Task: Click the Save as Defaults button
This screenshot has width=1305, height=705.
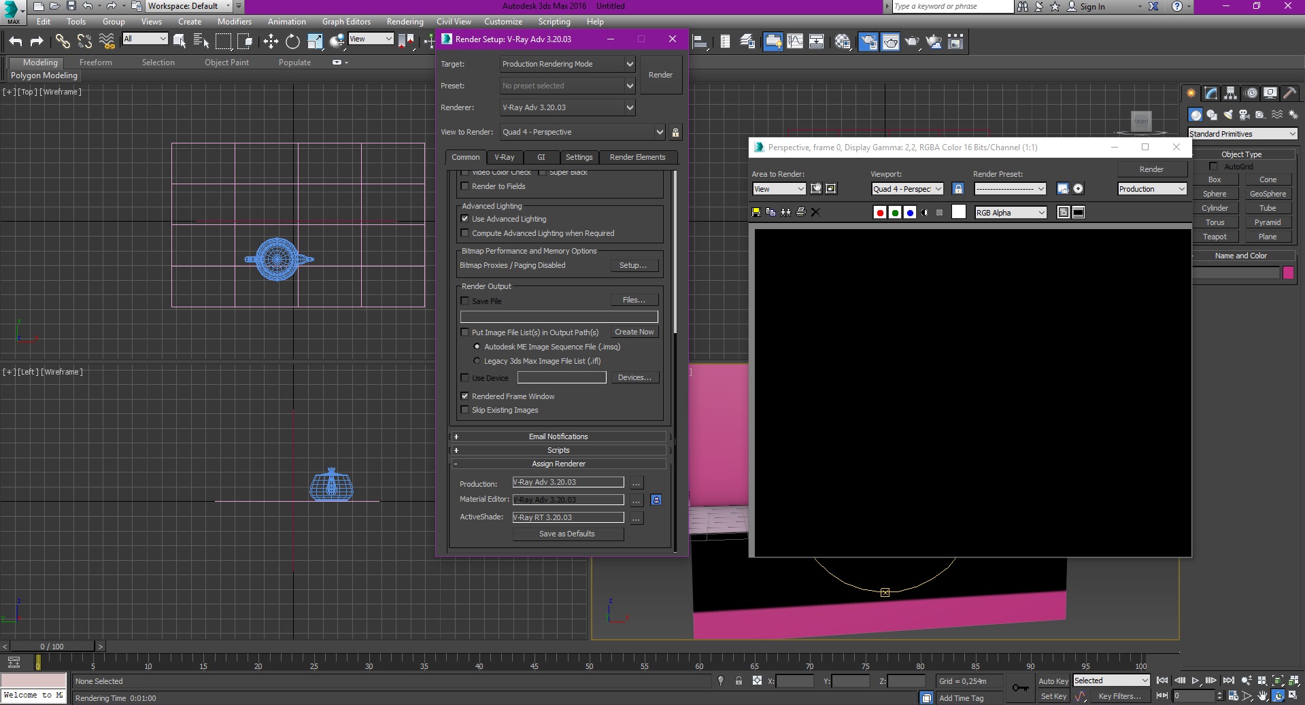Action: [567, 534]
